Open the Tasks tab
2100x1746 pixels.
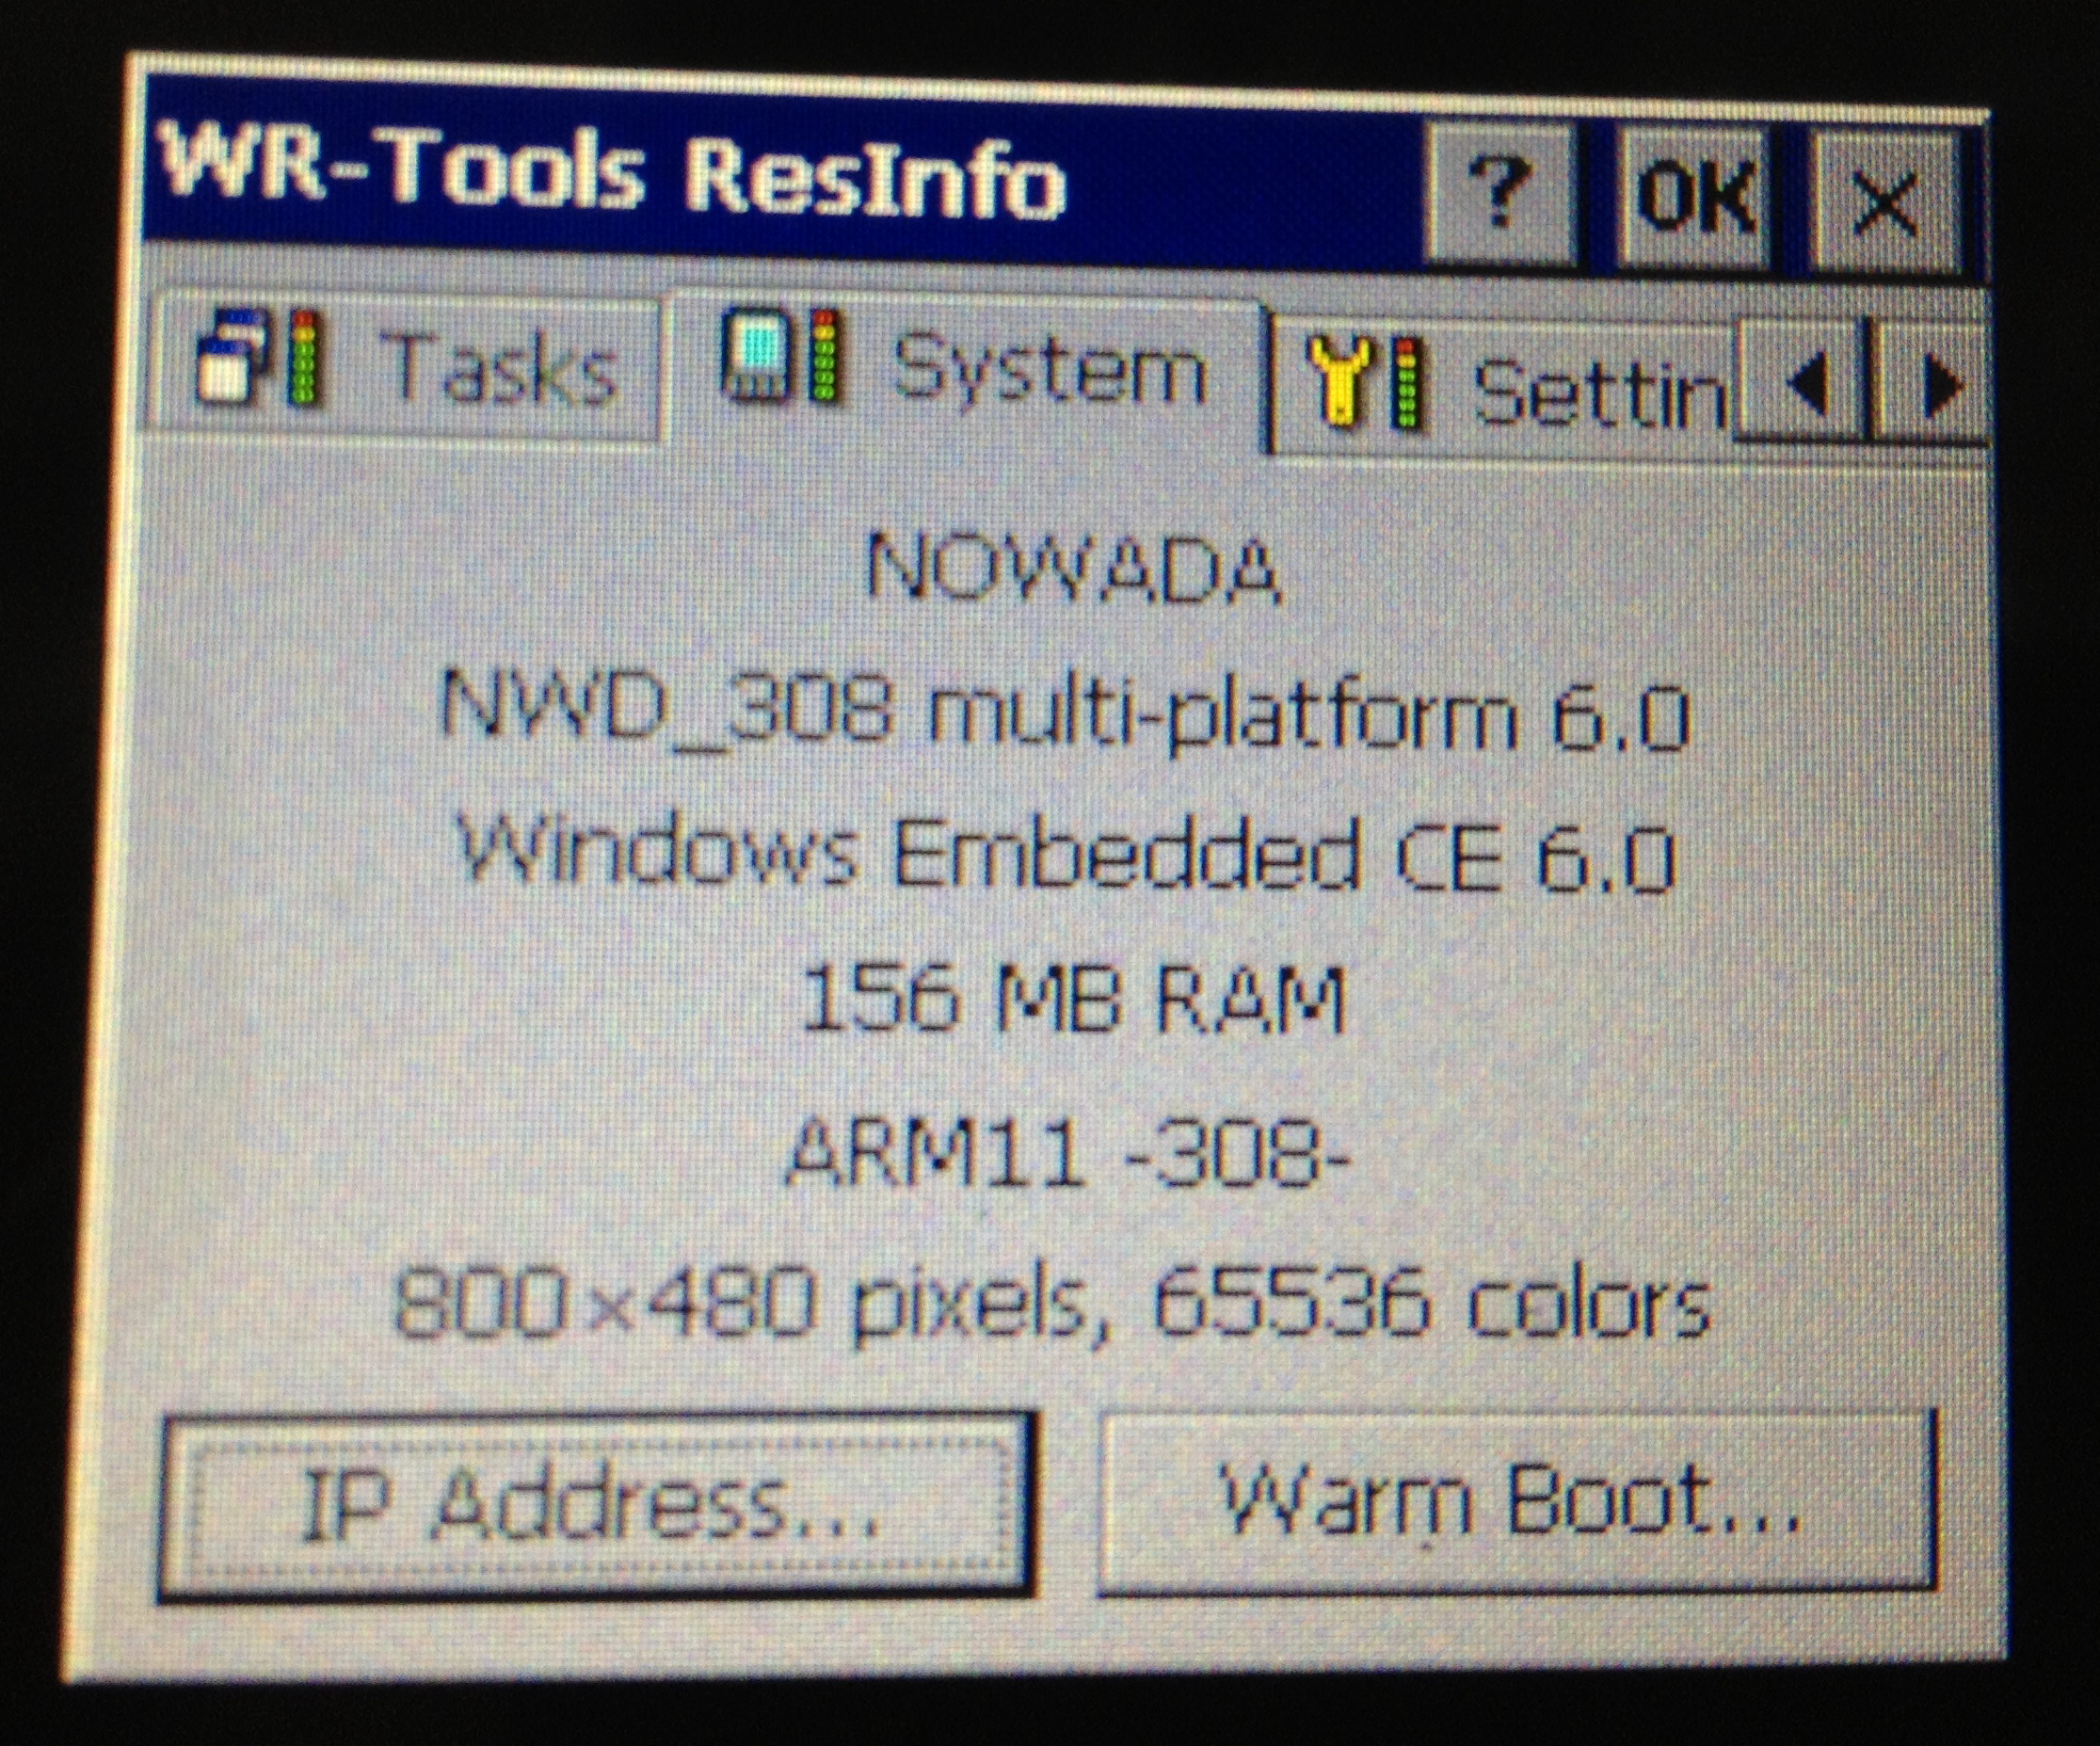click(405, 366)
